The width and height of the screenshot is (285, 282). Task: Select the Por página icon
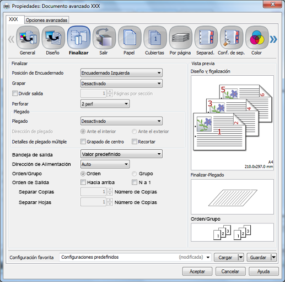(180, 38)
